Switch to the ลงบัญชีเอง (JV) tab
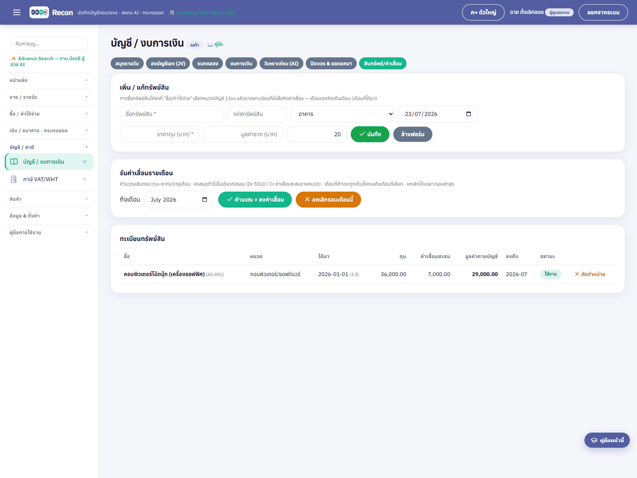Viewport: 637px width, 478px height. pos(168,63)
